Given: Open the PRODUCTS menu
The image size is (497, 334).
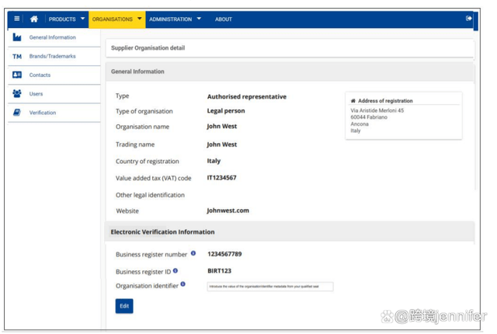Looking at the screenshot, I should [62, 19].
